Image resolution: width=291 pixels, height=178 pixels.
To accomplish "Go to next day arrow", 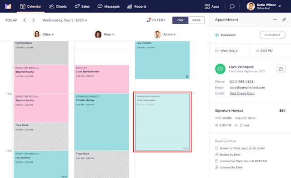I will (x=33, y=20).
